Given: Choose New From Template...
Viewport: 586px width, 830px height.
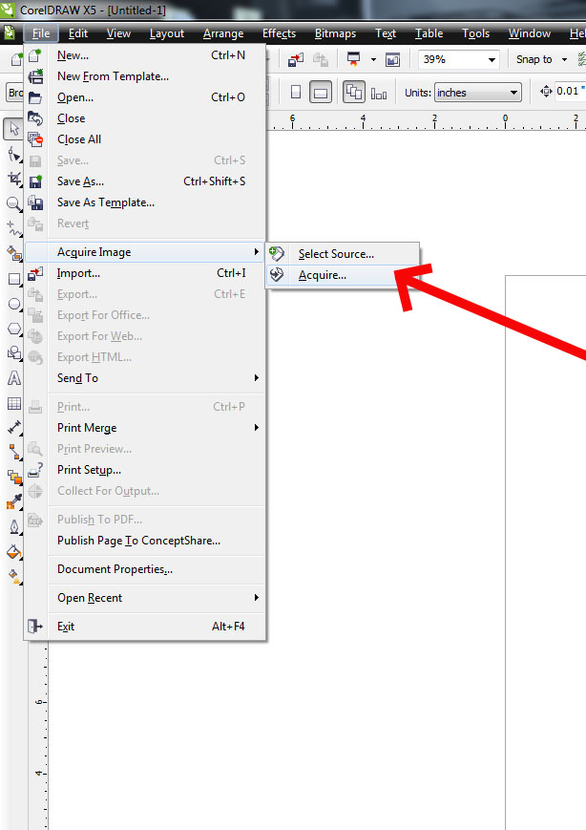Looking at the screenshot, I should (x=145, y=76).
